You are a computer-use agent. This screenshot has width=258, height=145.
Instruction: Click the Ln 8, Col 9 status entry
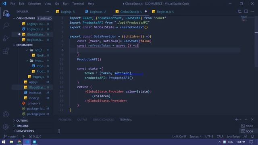(x=179, y=137)
